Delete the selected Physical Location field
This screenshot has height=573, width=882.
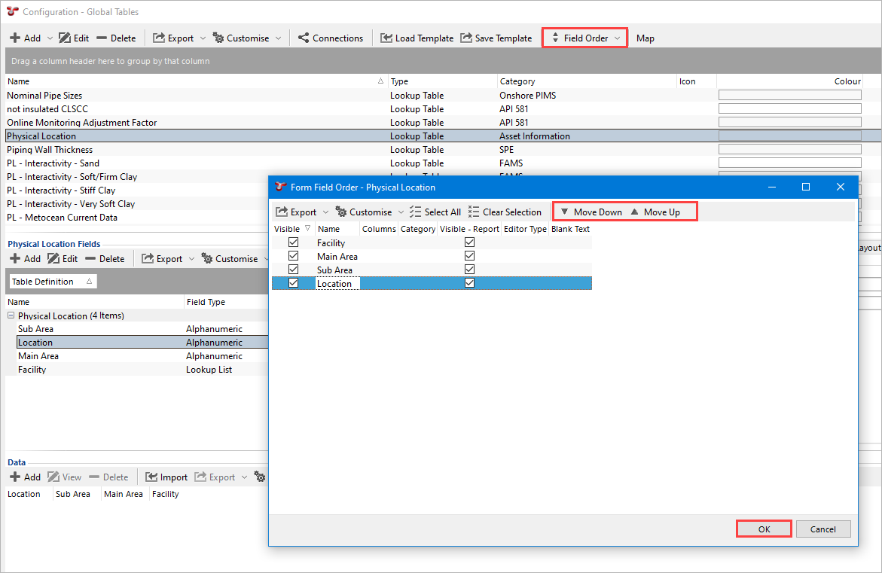point(90,258)
